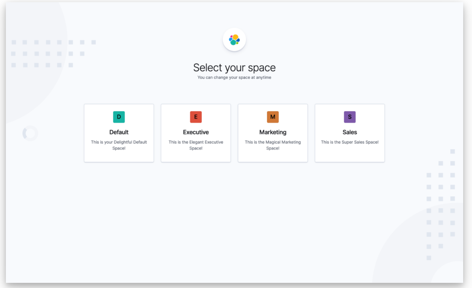Click the Magical Marketing Space description
Screen dimensions: 472x288
click(273, 145)
